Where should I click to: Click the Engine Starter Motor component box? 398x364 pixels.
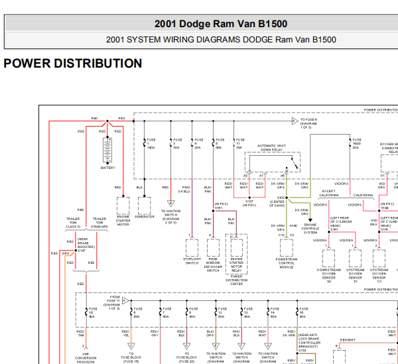click(123, 206)
